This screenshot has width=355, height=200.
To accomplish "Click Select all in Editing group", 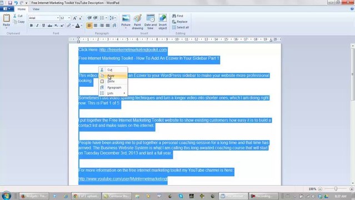I will point(181,27).
